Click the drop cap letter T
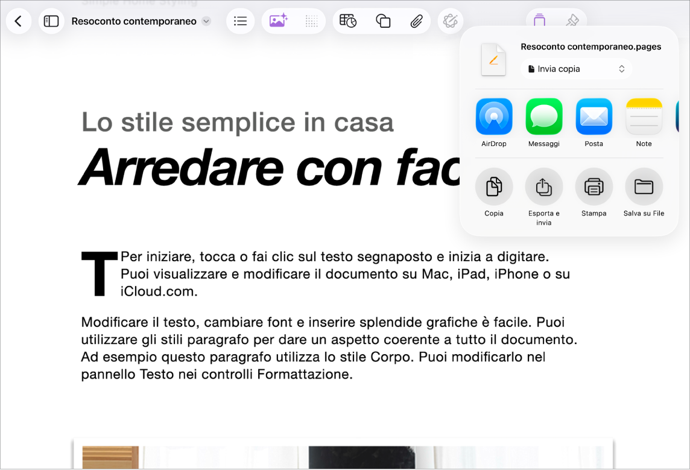The height and width of the screenshot is (470, 690). coord(100,274)
